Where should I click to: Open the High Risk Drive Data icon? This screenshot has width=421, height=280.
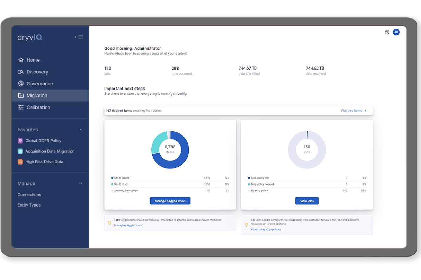pos(21,161)
